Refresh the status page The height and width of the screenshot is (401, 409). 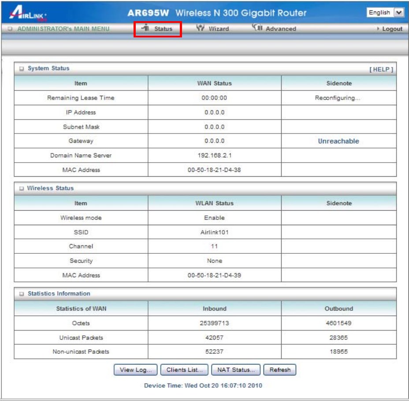pyautogui.click(x=280, y=370)
